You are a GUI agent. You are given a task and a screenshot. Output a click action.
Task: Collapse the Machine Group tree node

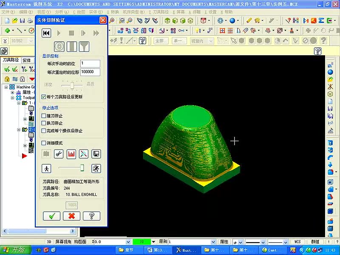(6, 87)
